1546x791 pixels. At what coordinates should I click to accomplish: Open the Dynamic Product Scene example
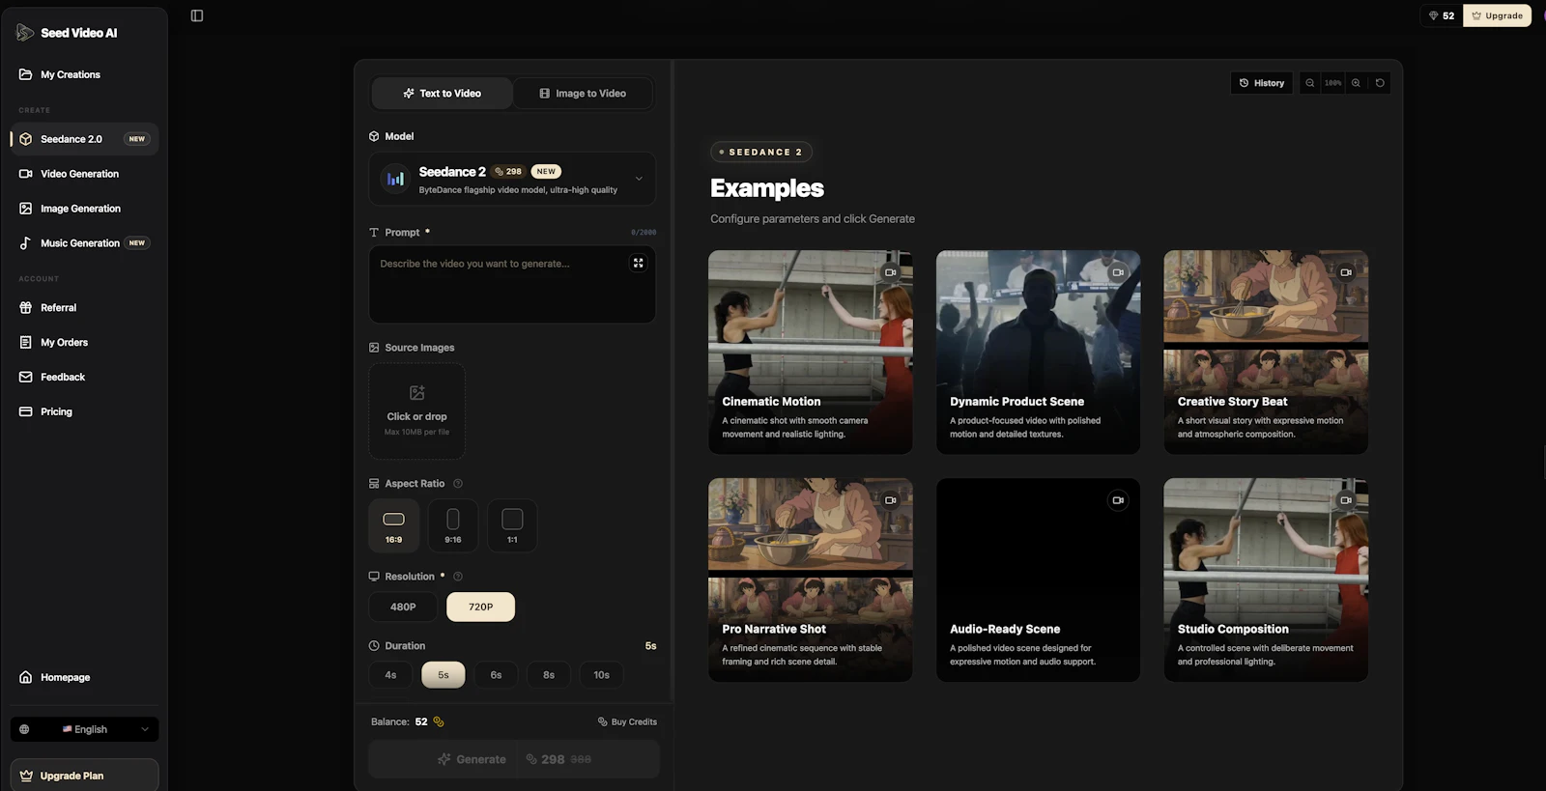click(x=1038, y=353)
